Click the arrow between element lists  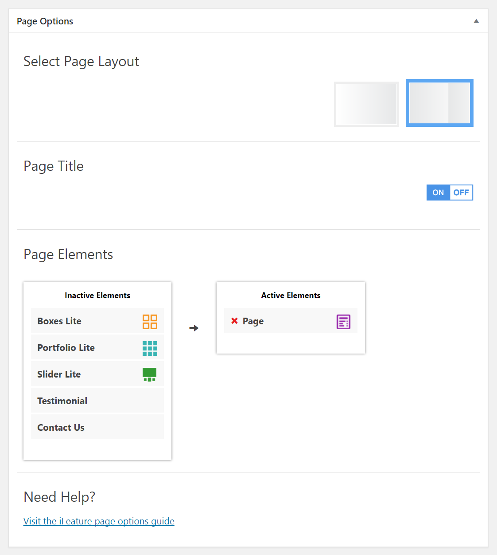point(194,328)
